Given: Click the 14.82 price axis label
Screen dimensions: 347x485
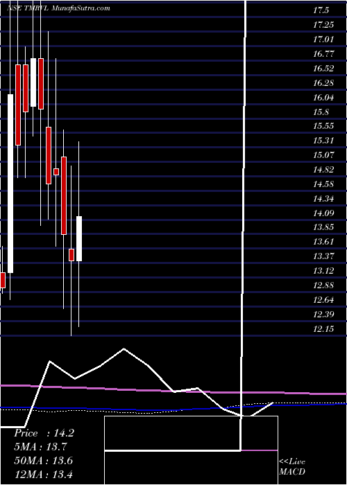Looking at the screenshot, I should (323, 170).
